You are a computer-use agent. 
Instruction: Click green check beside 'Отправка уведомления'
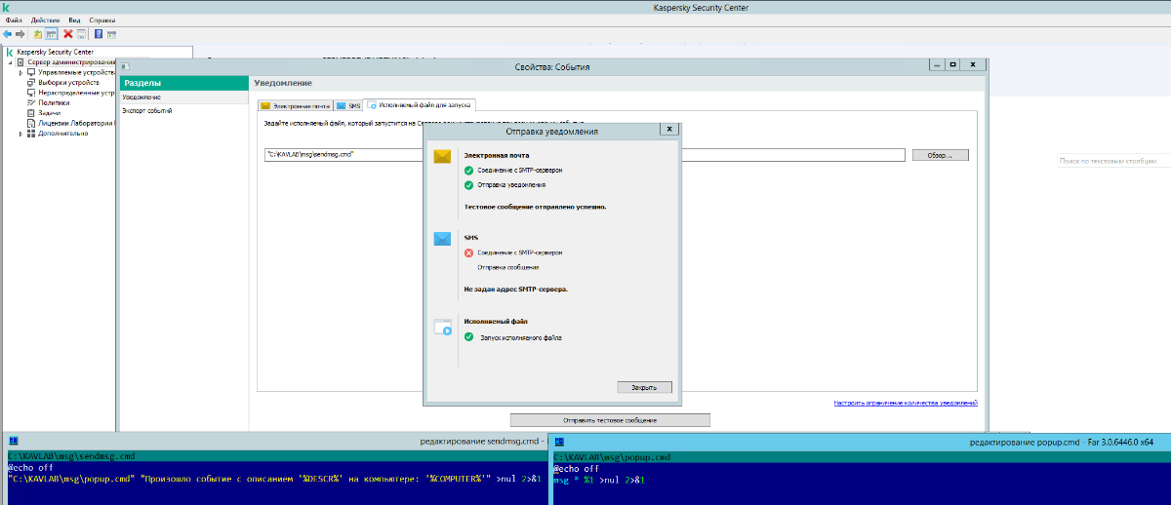click(468, 184)
